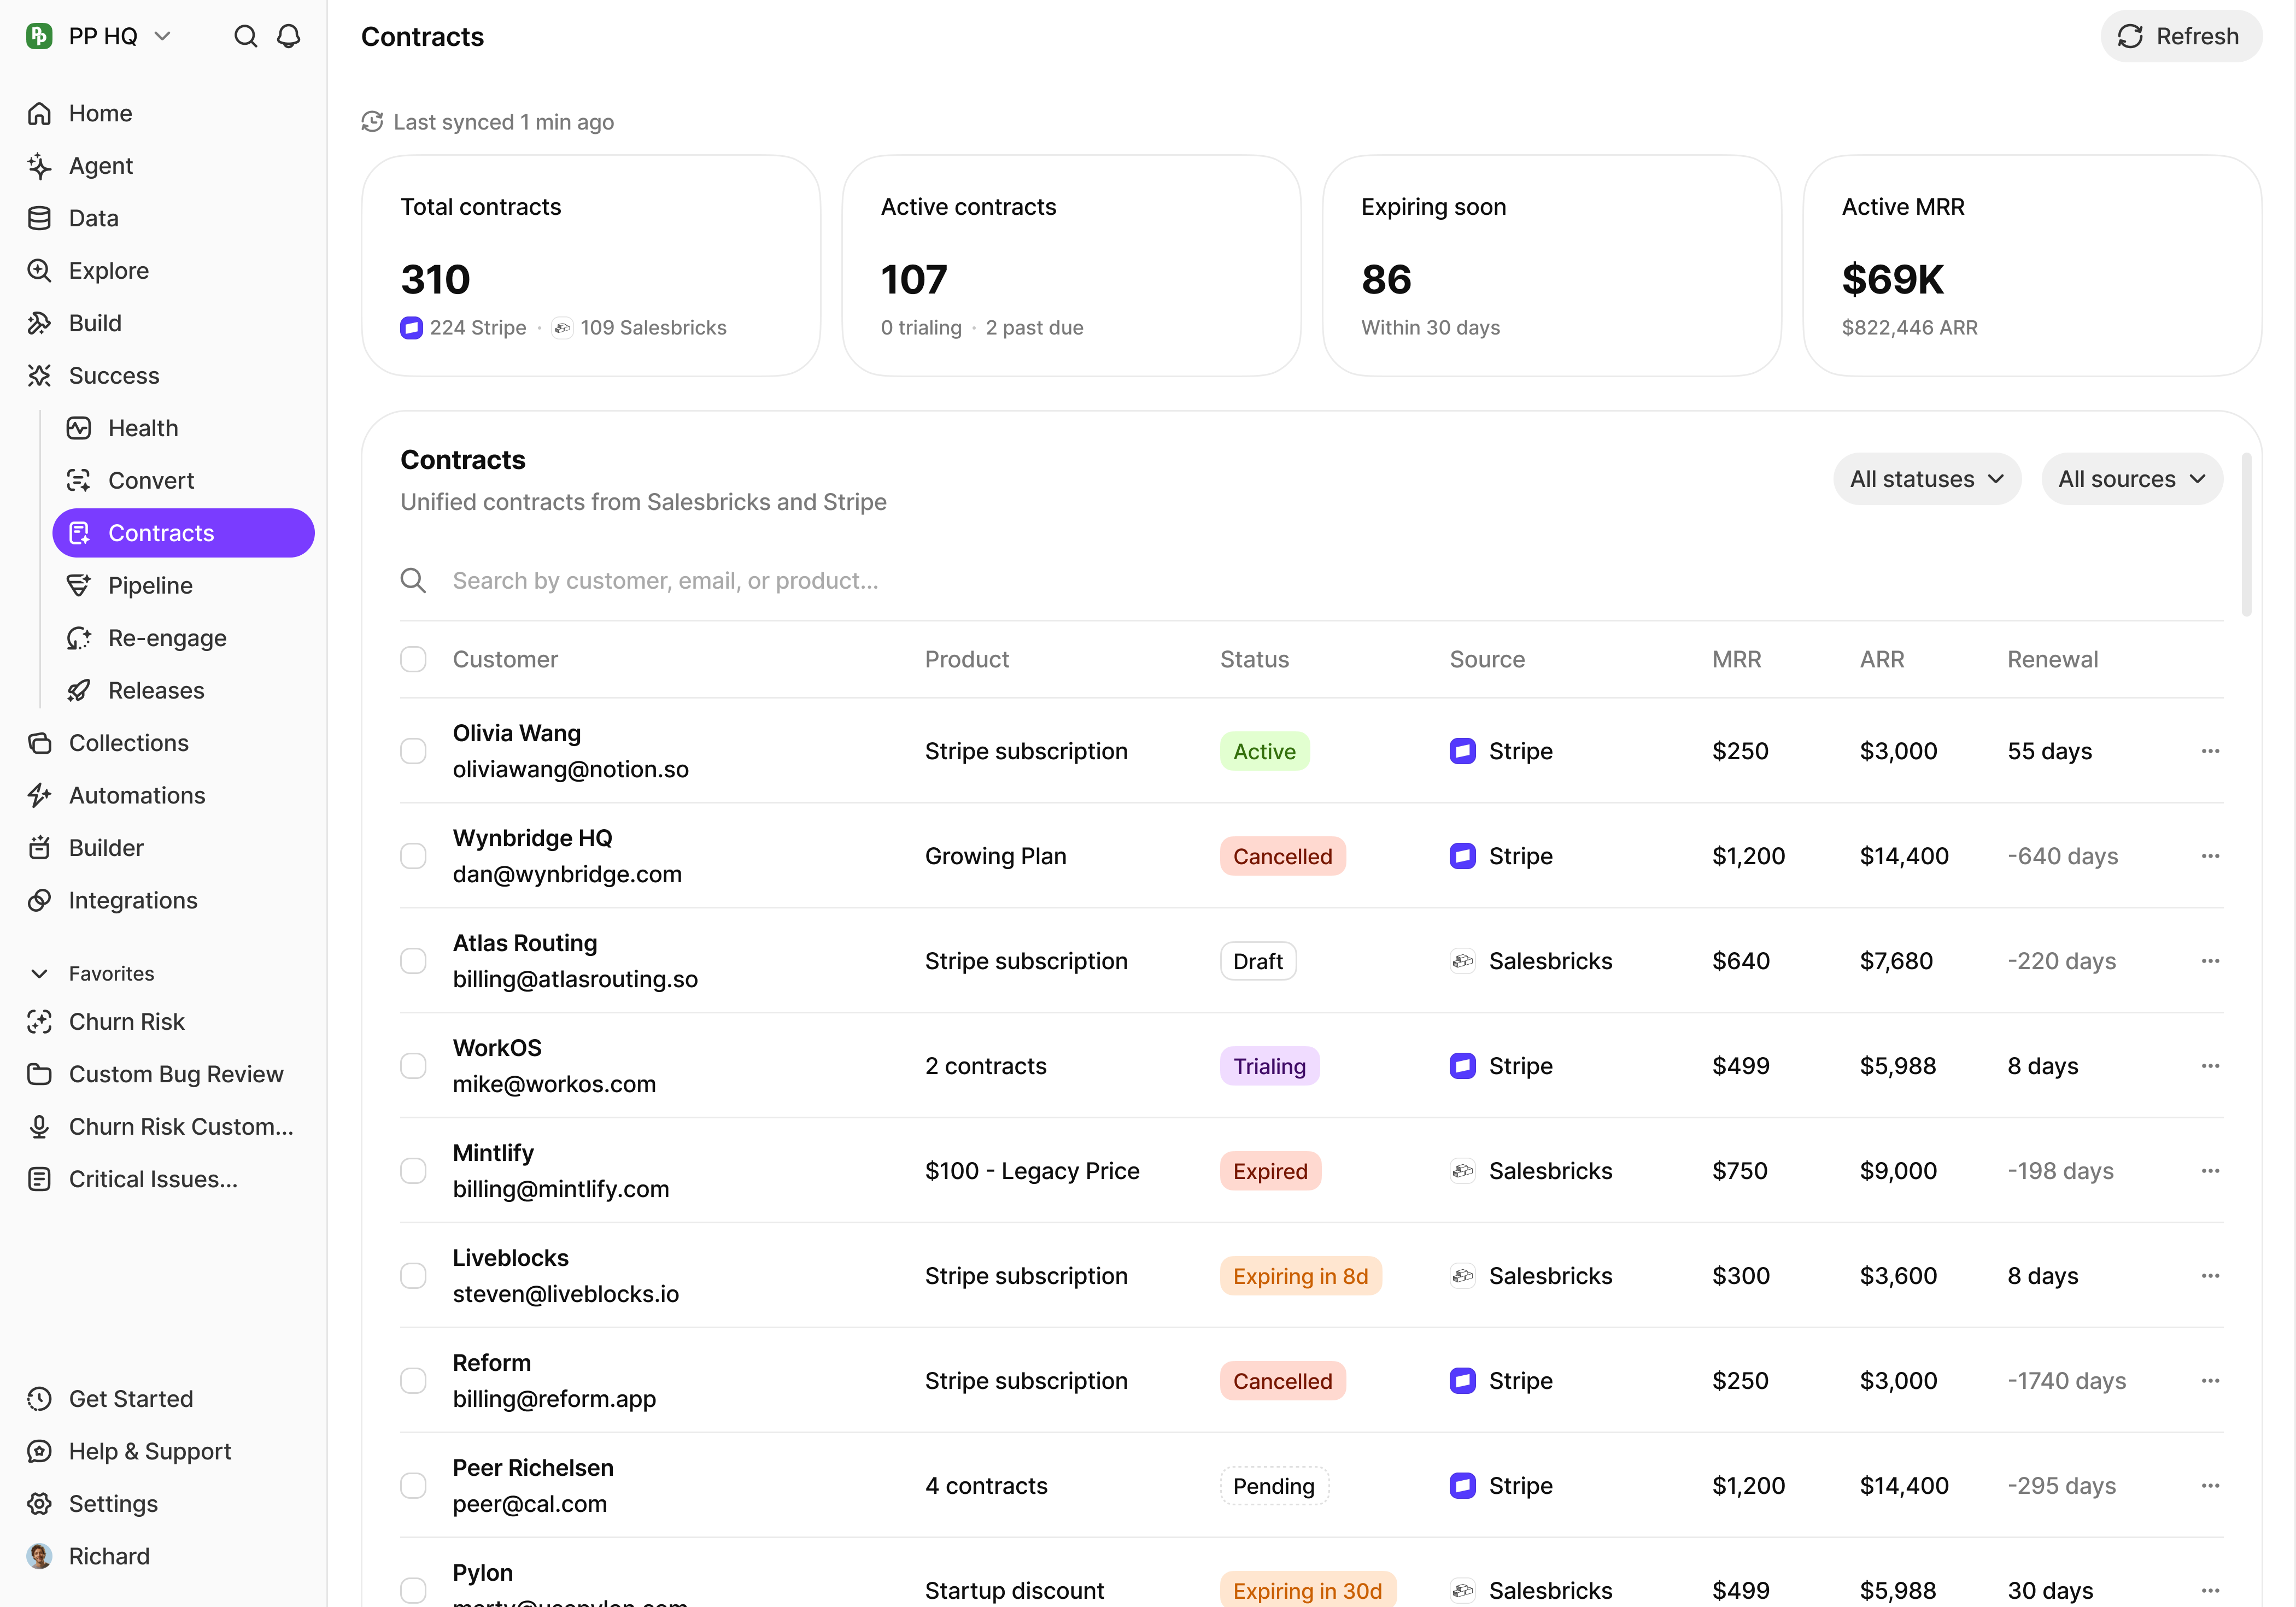The image size is (2296, 1607).
Task: Open more options for Wynbridge HQ row
Action: (2210, 857)
